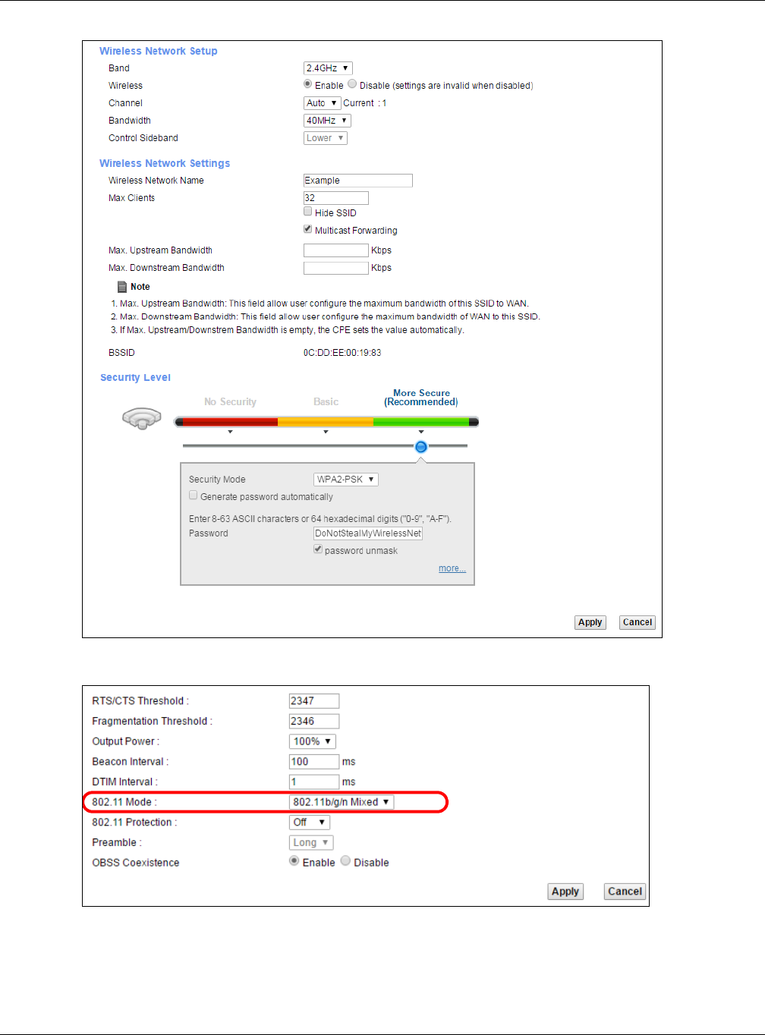Click the Fragmentation Threshold field
The height and width of the screenshot is (1035, 765).
tap(314, 722)
